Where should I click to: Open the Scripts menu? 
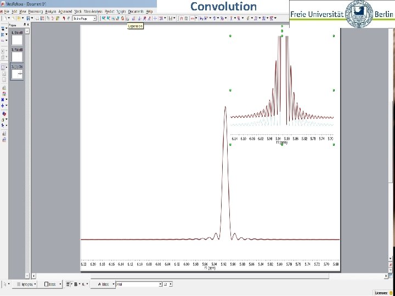tap(121, 12)
